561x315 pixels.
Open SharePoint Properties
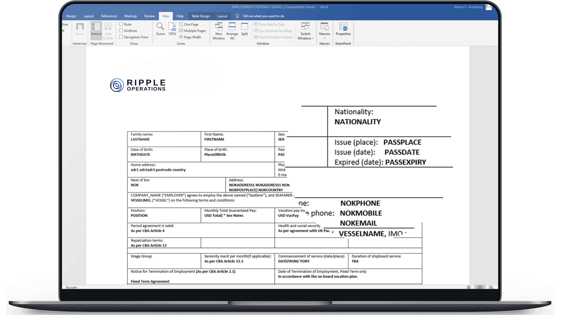tap(343, 29)
